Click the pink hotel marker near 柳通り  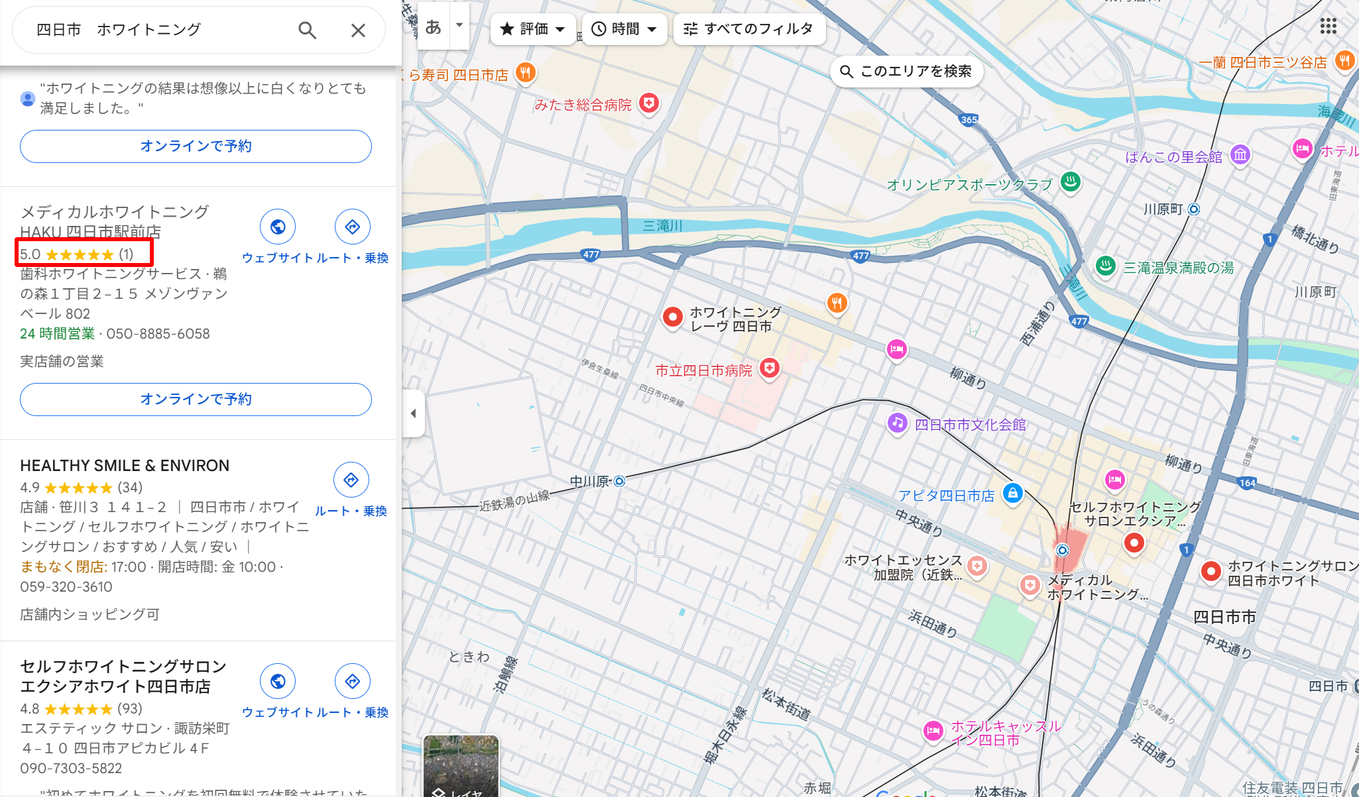pyautogui.click(x=897, y=349)
